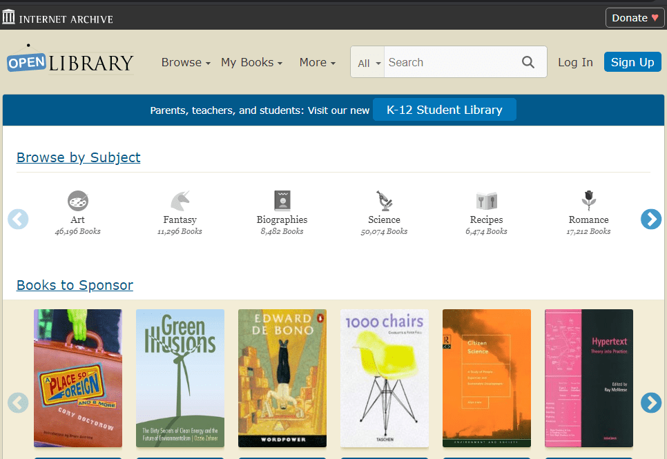
Task: Click the '11,296 Books' count text
Action: (180, 231)
